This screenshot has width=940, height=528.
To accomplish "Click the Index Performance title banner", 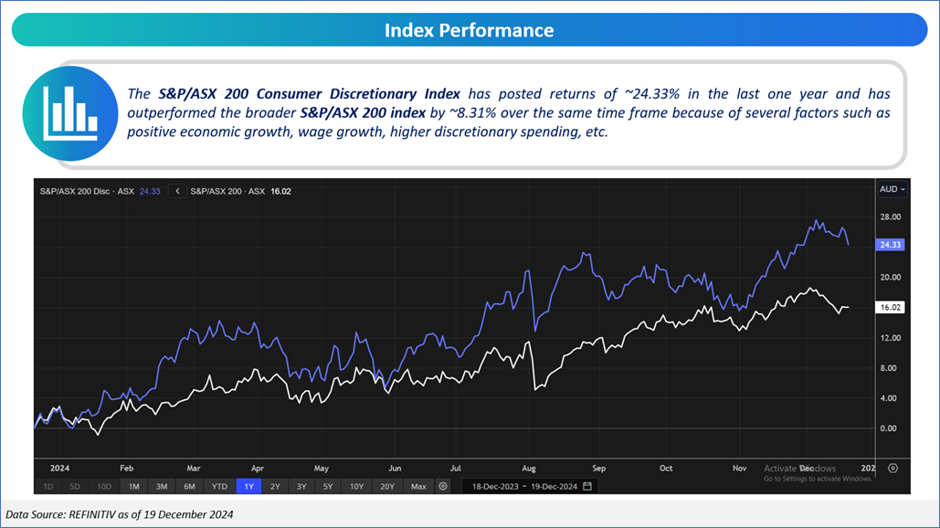I will 470,30.
